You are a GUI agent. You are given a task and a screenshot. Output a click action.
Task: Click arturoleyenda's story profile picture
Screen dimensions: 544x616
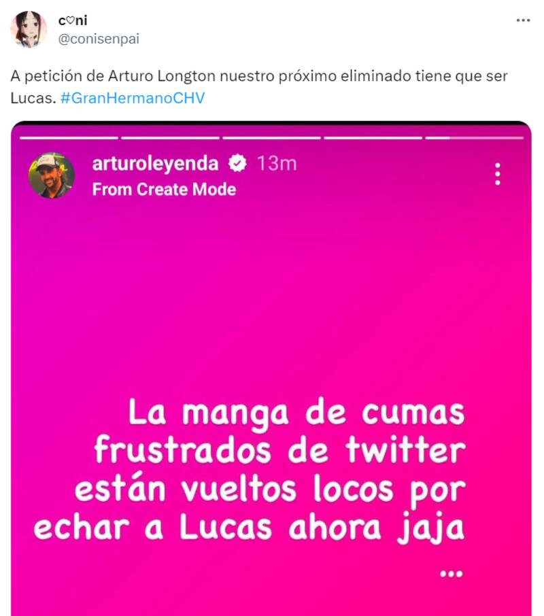[52, 175]
